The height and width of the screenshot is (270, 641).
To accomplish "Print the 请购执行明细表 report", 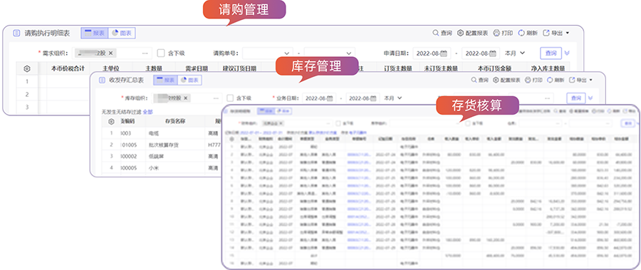I will click(504, 33).
